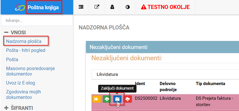Open Uvoz iz E-slog
The height and width of the screenshot is (111, 239).
(20, 83)
